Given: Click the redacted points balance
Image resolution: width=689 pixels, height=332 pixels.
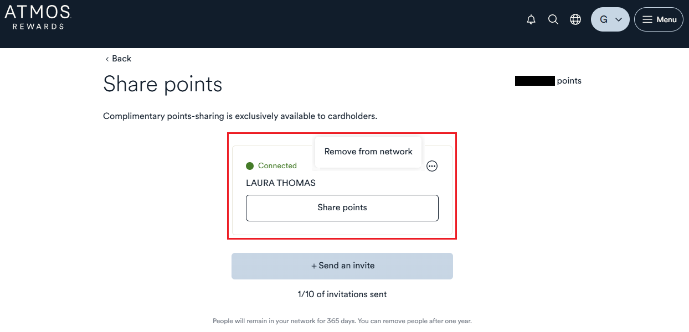Looking at the screenshot, I should point(534,81).
